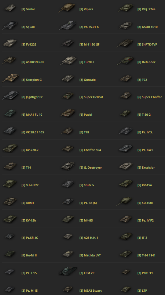Click the [3] M3A3 Stuart label
The width and height of the screenshot is (165, 295).
coord(91,291)
